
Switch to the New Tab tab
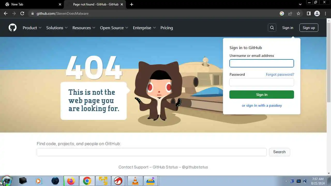coord(33,4)
